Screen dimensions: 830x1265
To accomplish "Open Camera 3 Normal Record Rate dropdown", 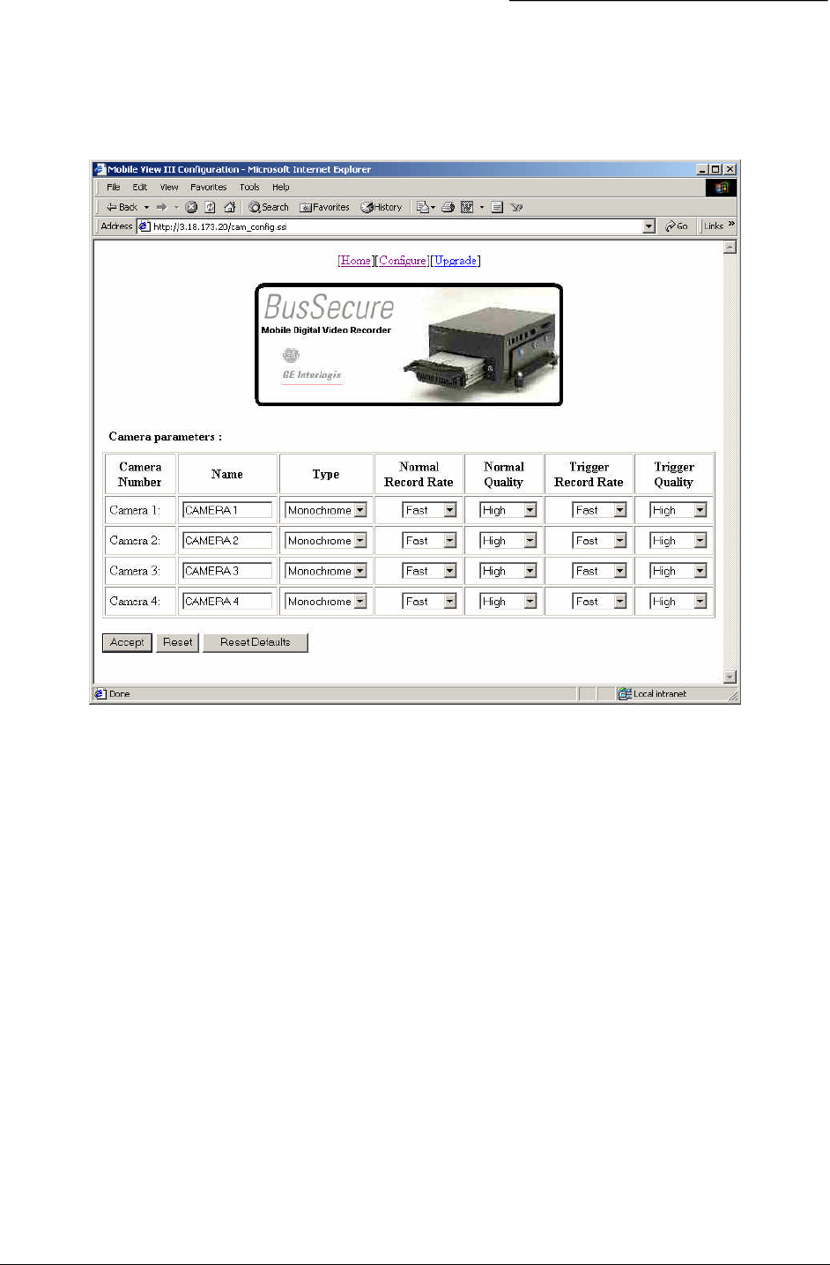I will pyautogui.click(x=430, y=571).
